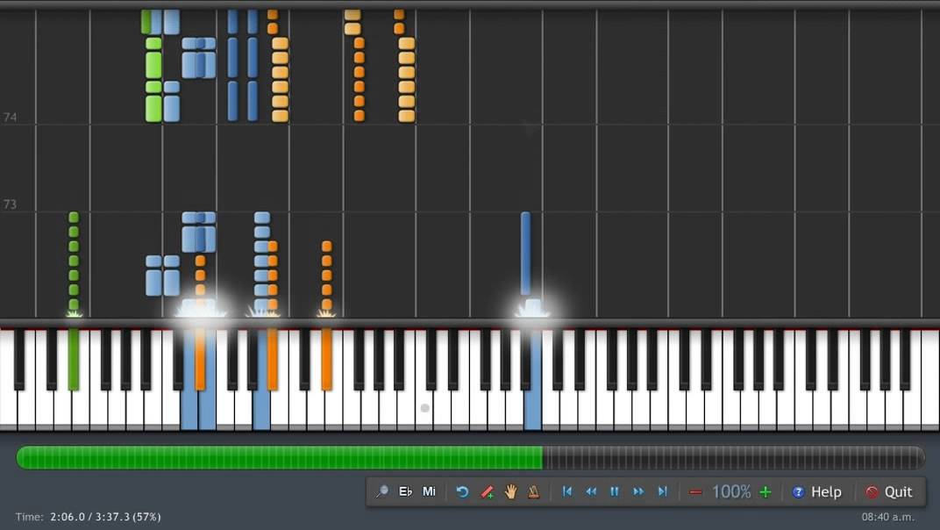Rewind the song
Viewport: 940px width, 530px height.
pyautogui.click(x=591, y=491)
